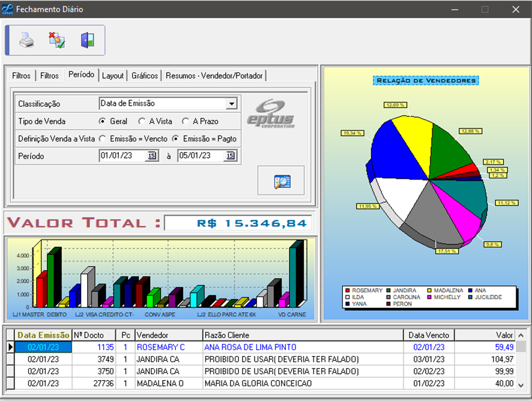Expand the Classificação dropdown
Screen dimensions: 532x401
(x=231, y=104)
